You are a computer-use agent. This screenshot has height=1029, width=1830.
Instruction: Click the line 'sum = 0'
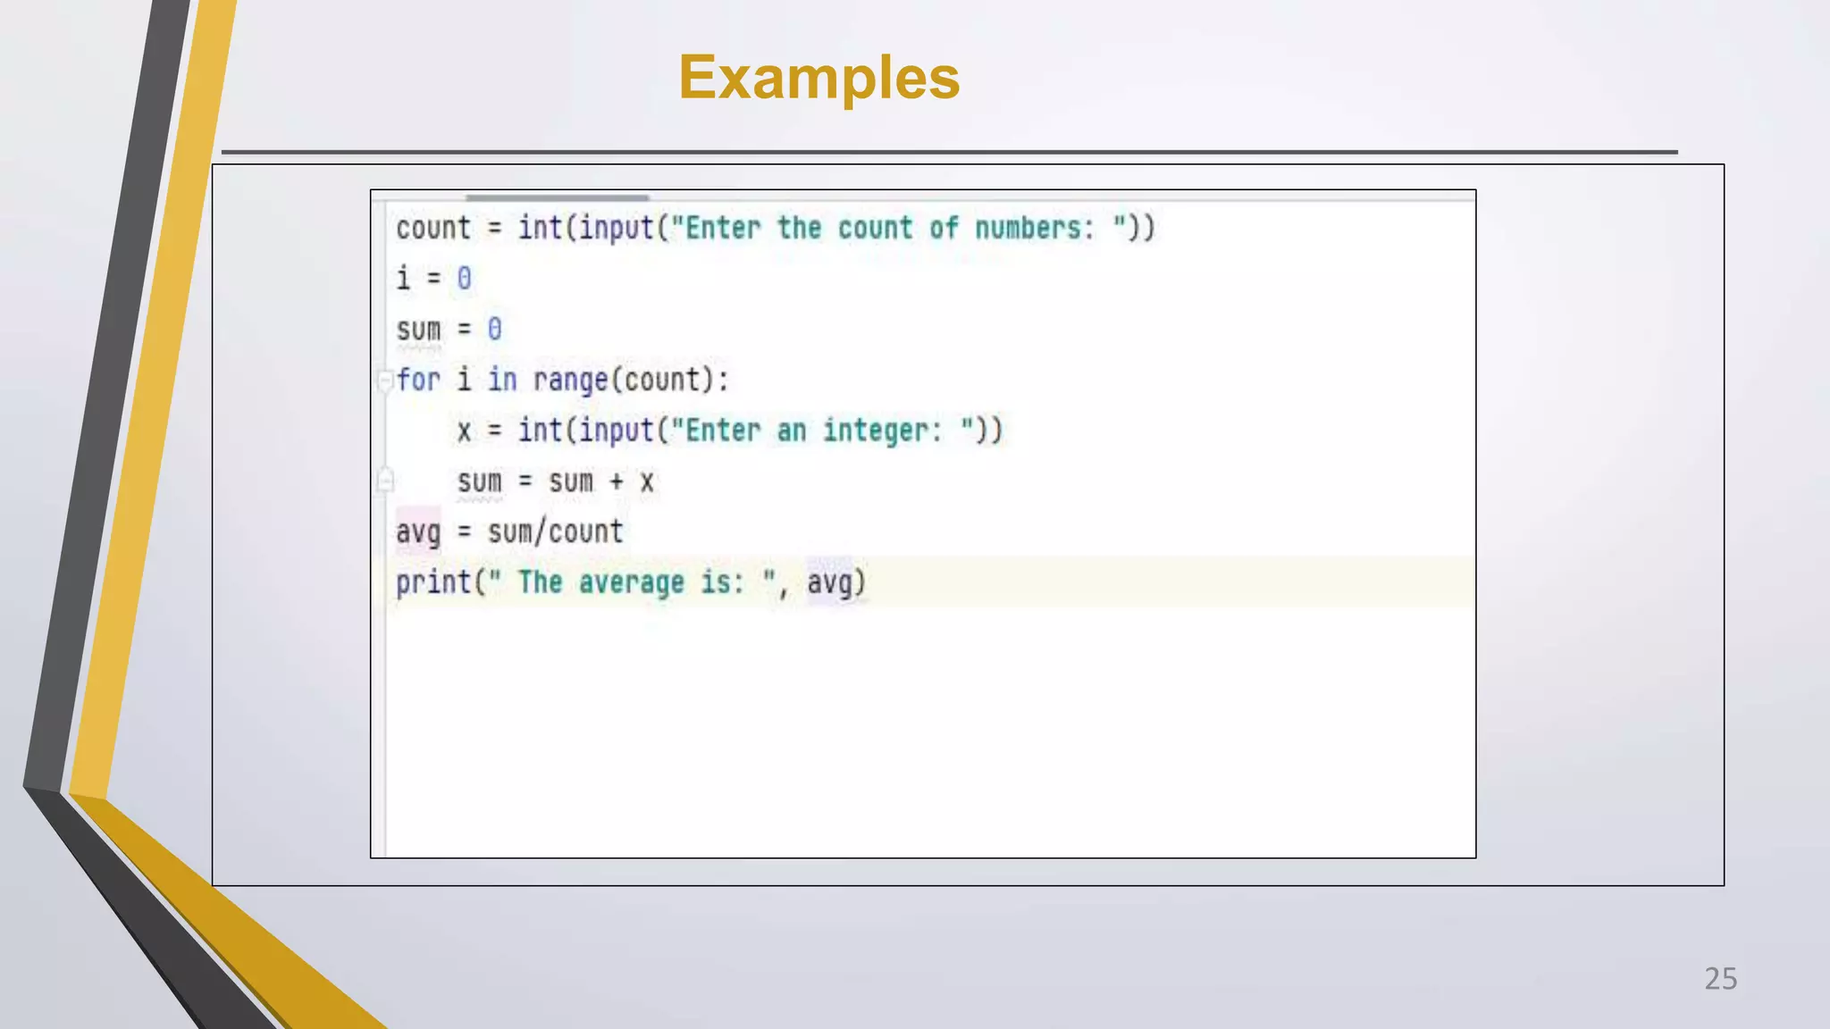tap(449, 330)
